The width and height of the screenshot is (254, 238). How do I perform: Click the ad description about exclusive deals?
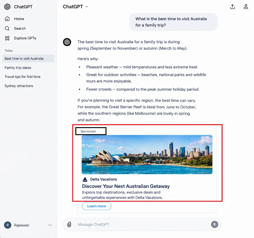(x=122, y=195)
